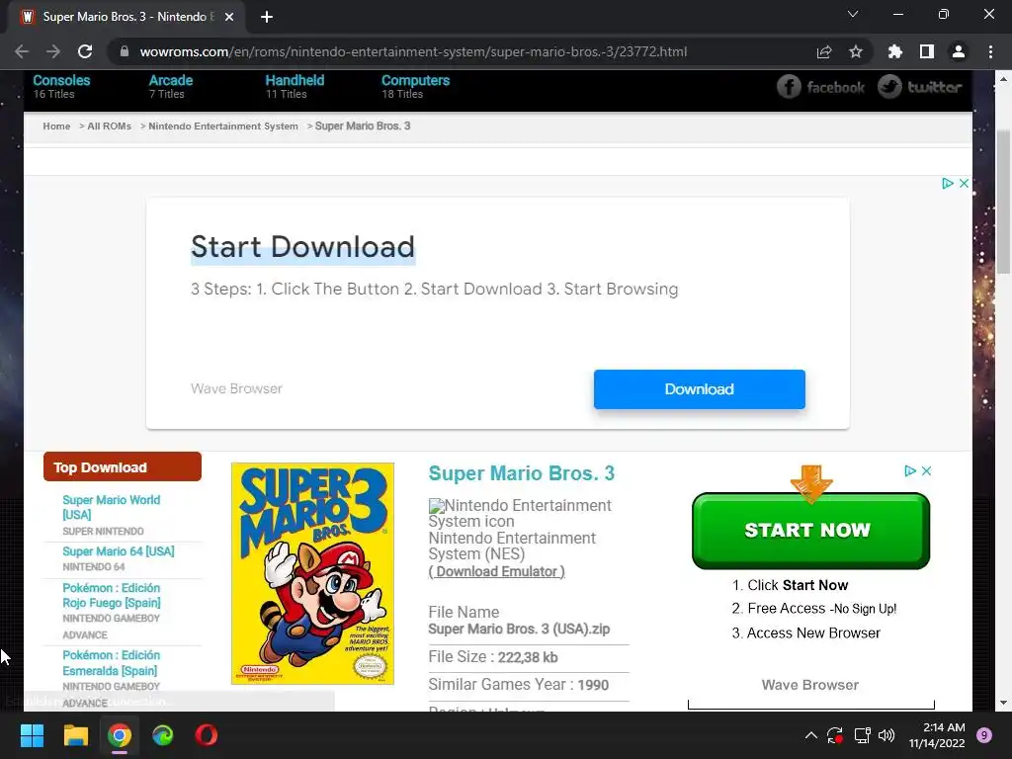Visit the twitter link in header
The width and height of the screenshot is (1012, 759).
[x=920, y=87]
